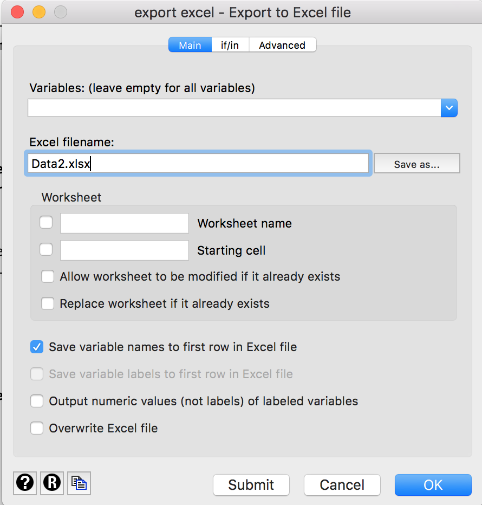Switch to the if/in tab

tap(230, 45)
